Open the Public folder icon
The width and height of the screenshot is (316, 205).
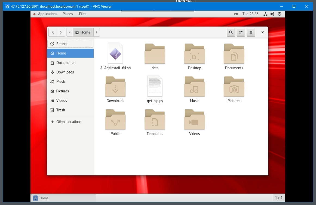click(x=115, y=120)
